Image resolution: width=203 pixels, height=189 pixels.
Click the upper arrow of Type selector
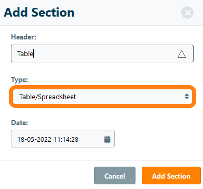click(x=187, y=95)
